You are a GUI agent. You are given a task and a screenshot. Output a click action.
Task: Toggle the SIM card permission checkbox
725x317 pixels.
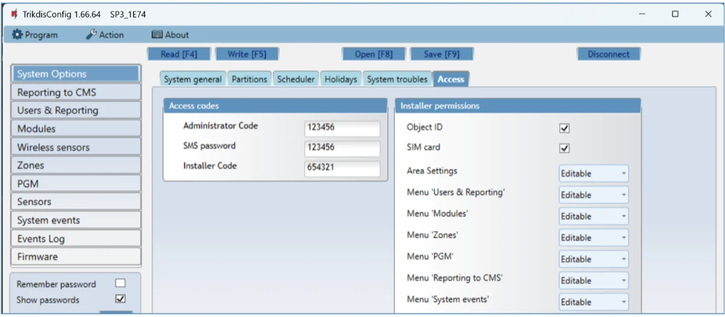565,148
